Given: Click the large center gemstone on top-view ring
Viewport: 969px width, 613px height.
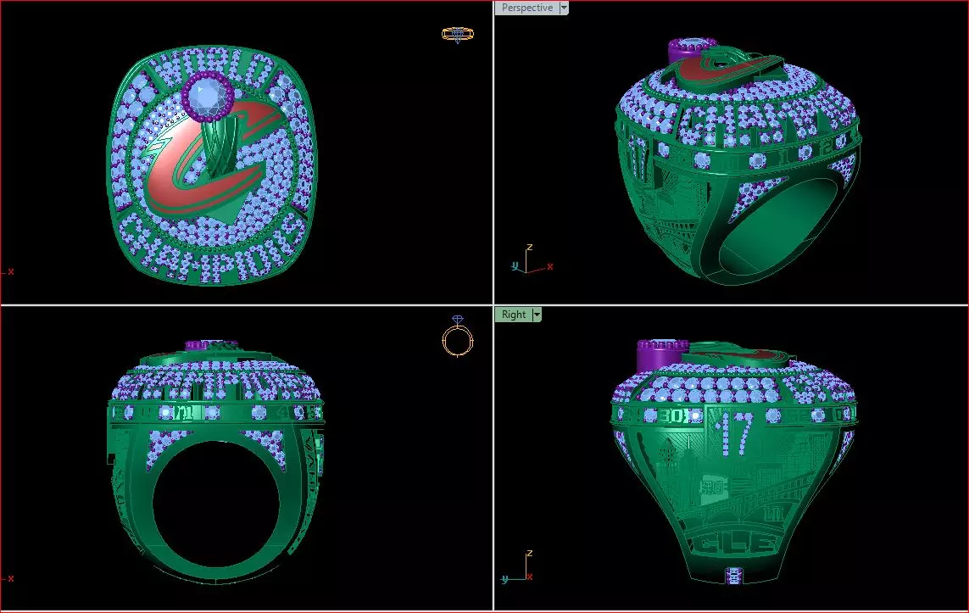Looking at the screenshot, I should (x=208, y=97).
